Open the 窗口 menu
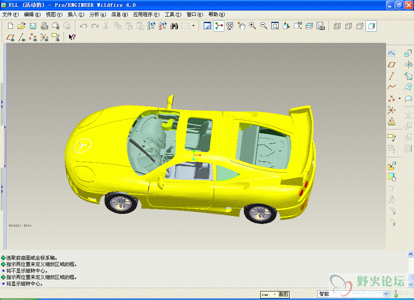Image resolution: width=414 pixels, height=300 pixels. click(x=195, y=15)
